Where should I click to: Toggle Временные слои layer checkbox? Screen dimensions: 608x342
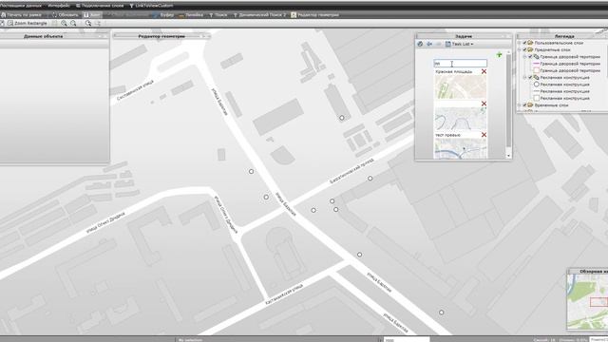pos(524,105)
